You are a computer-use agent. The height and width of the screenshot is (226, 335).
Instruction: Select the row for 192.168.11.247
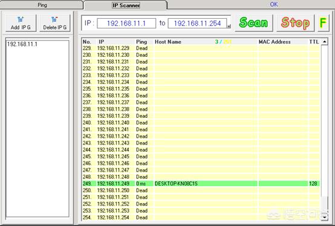click(201, 170)
